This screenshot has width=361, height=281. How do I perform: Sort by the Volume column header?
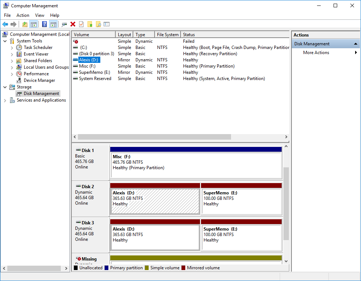pyautogui.click(x=93, y=34)
